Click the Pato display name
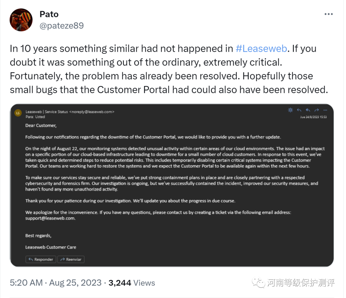Viewport: 346px width, 298px height. [49, 14]
